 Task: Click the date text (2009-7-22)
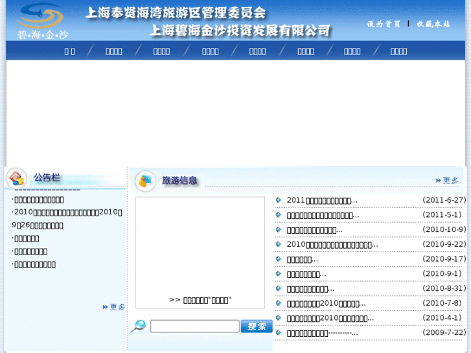[x=444, y=332]
